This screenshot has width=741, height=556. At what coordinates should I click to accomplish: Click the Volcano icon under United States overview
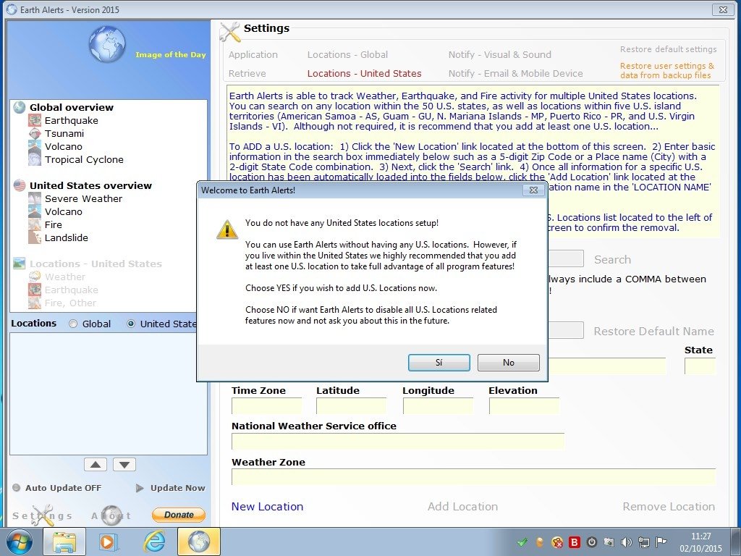[x=35, y=212]
